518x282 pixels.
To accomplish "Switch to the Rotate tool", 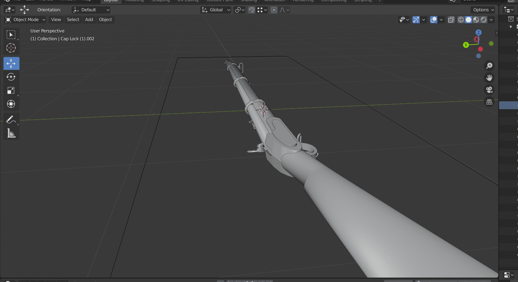I will pyautogui.click(x=11, y=77).
